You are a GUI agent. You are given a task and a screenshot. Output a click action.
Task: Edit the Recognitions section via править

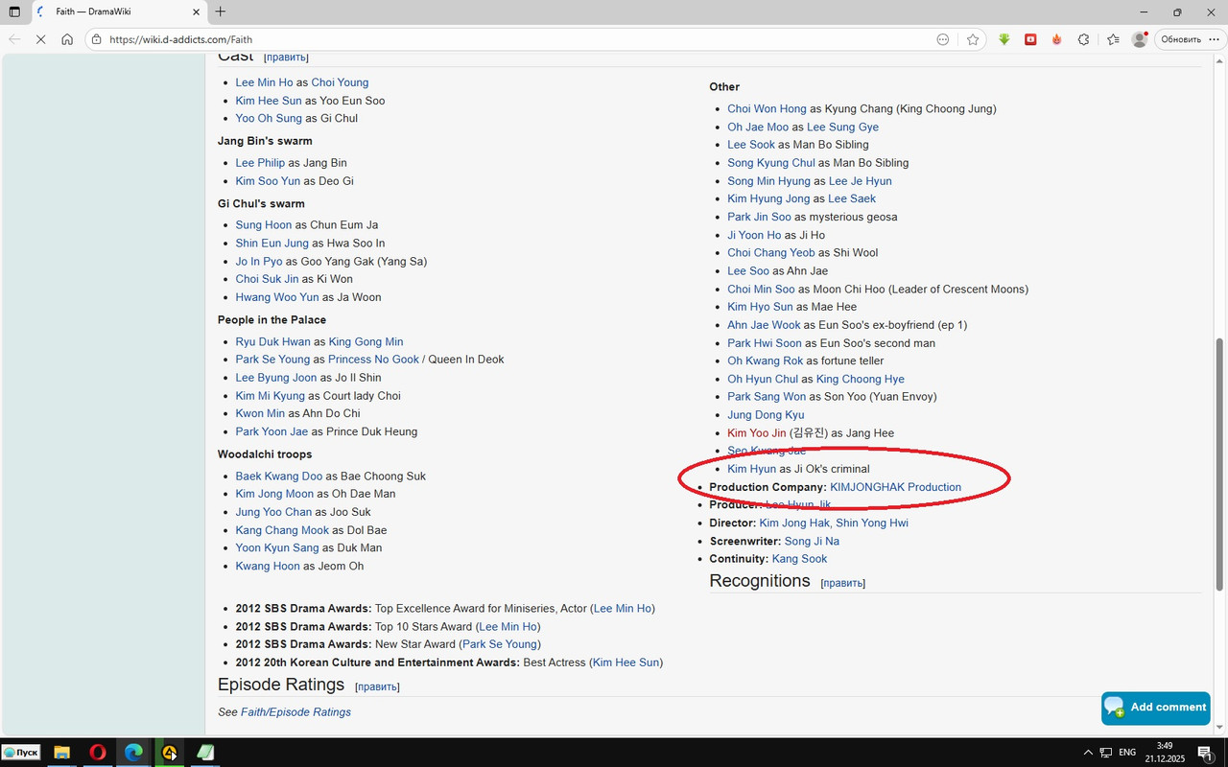click(842, 583)
